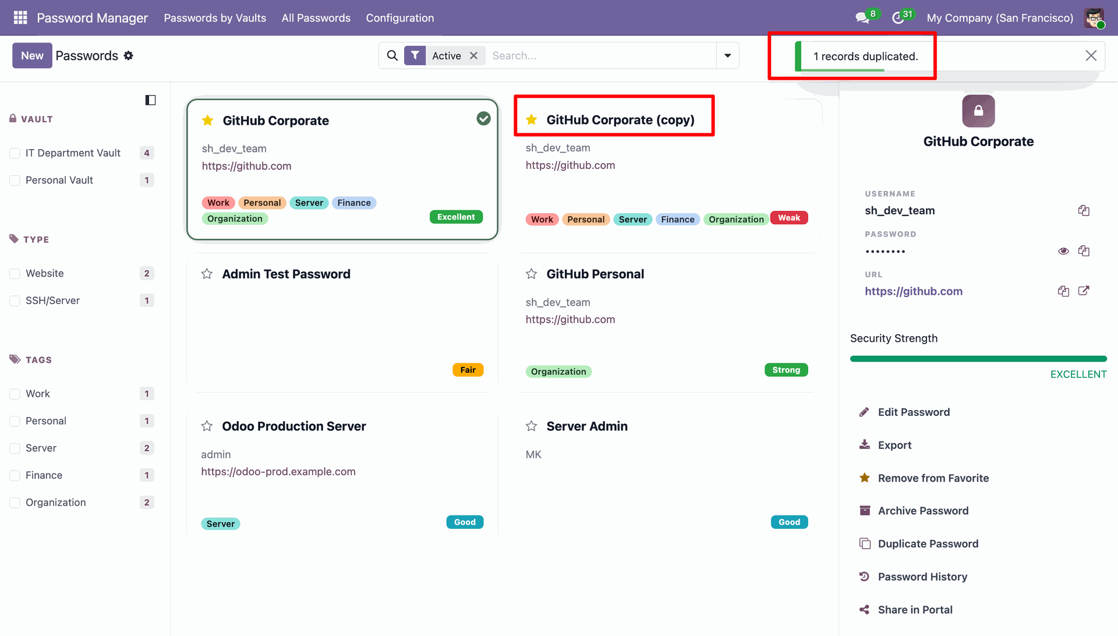1118x636 pixels.
Task: Copy the URL in detail panel
Action: (1063, 291)
